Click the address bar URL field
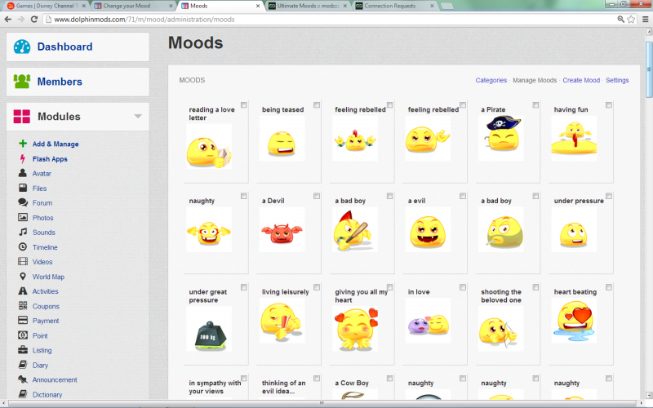Viewport: 653px width, 408px height. 329,19
